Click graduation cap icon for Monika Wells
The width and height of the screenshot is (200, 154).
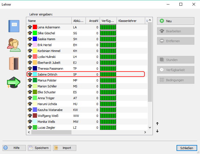30,121
